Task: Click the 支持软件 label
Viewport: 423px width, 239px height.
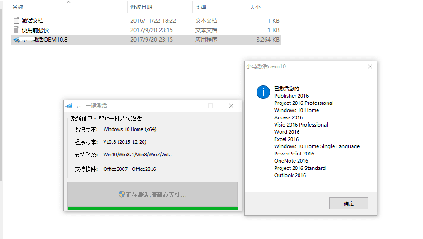Action: tap(86, 169)
